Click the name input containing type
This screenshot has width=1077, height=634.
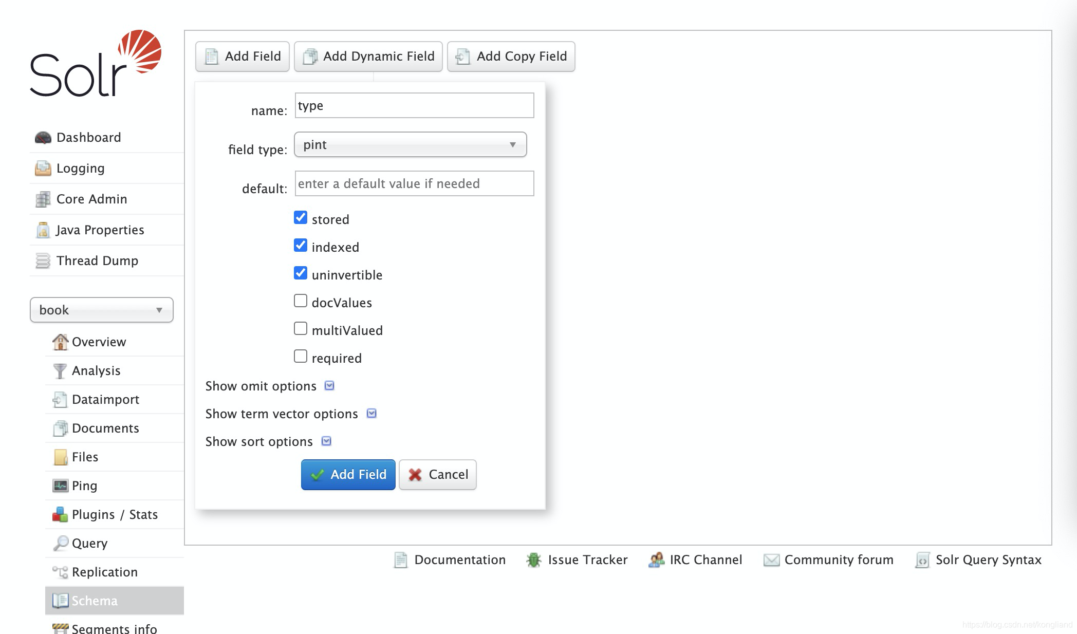coord(414,105)
